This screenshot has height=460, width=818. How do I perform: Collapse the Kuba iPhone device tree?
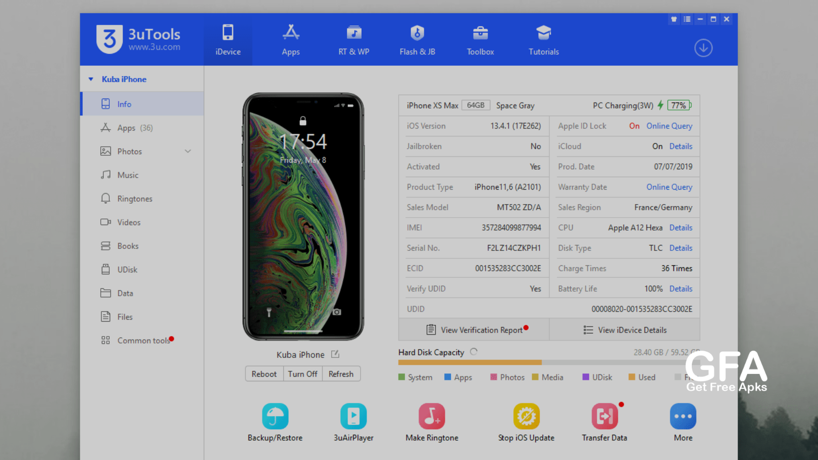91,79
